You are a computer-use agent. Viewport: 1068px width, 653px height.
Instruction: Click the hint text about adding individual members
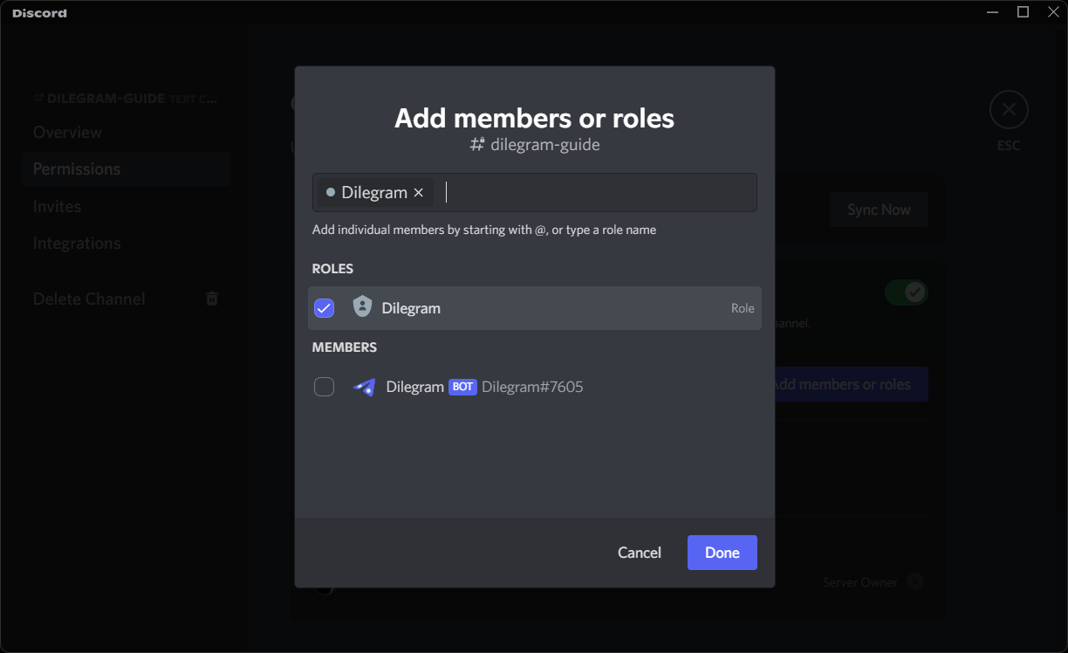pos(484,230)
